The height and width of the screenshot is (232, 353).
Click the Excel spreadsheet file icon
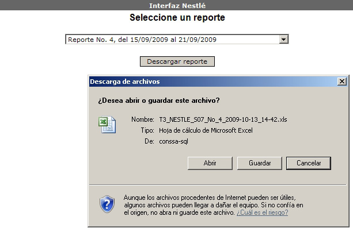pyautogui.click(x=107, y=125)
